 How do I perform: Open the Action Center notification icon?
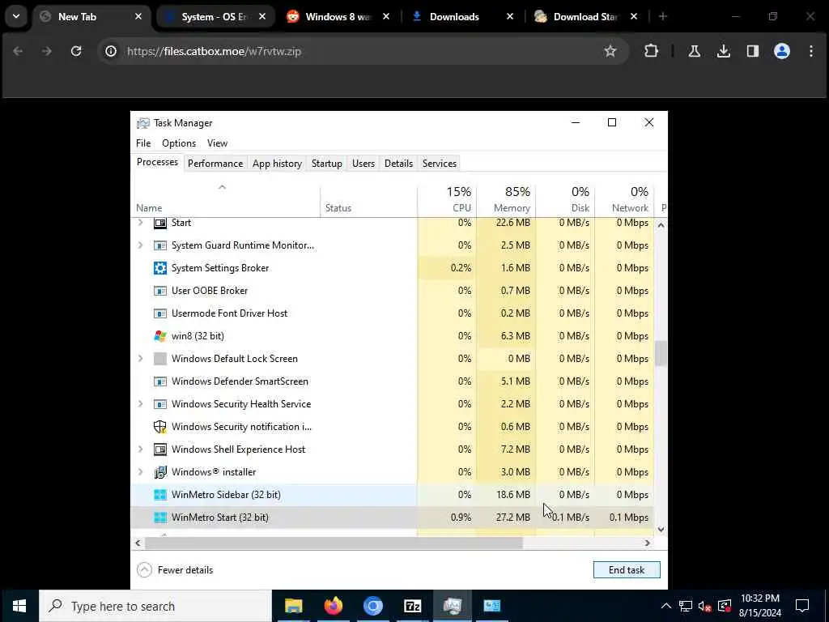[x=802, y=606]
